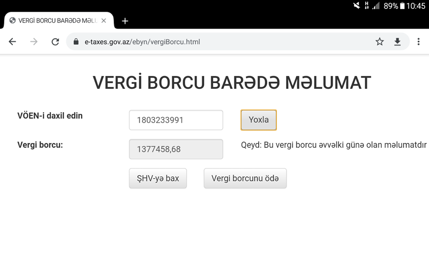The width and height of the screenshot is (429, 268).
Task: Click the VÖEN input containing 1803233991
Action: [x=176, y=120]
